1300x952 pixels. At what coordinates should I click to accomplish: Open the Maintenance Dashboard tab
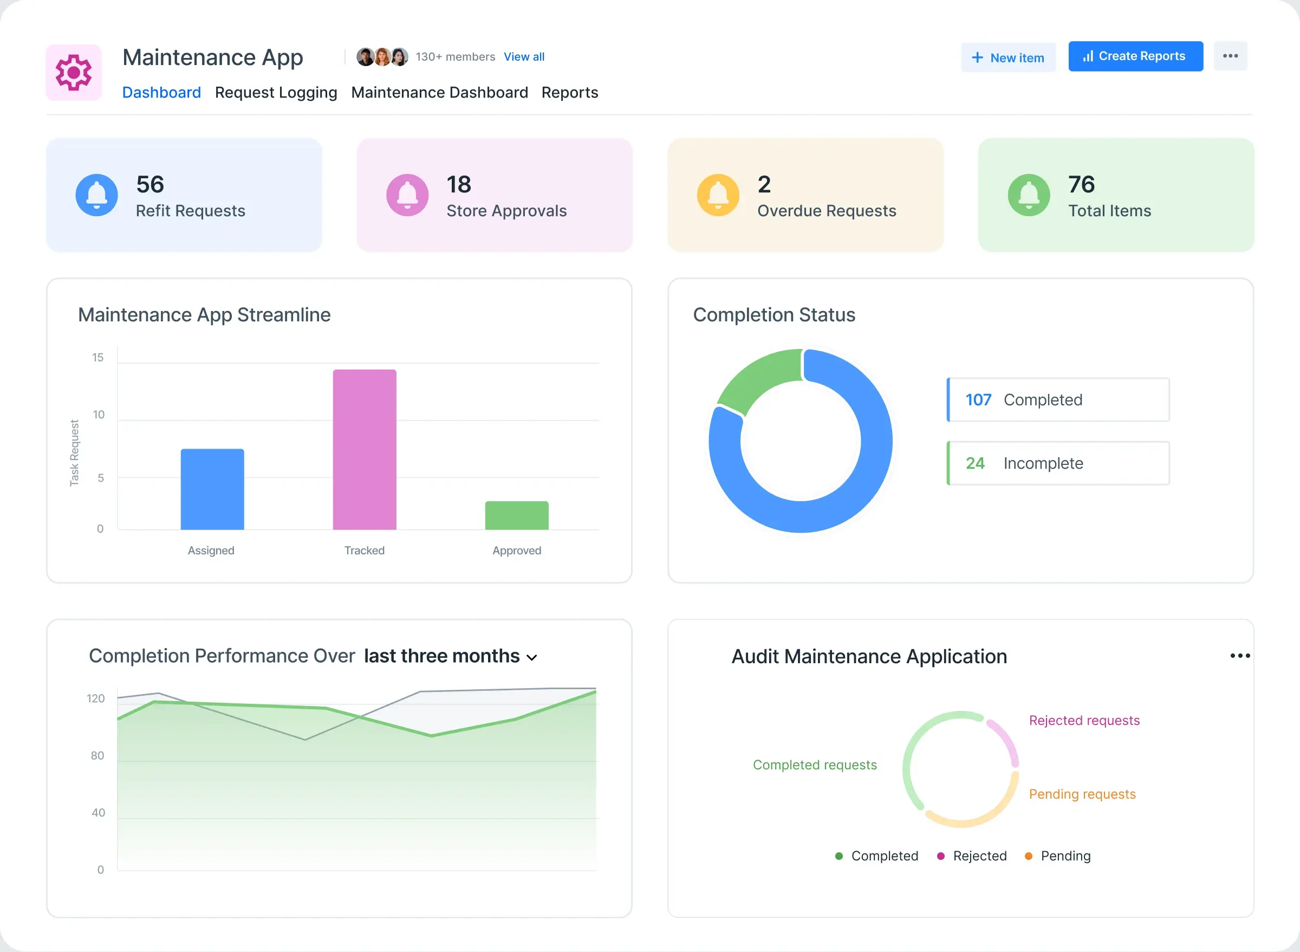pyautogui.click(x=439, y=92)
